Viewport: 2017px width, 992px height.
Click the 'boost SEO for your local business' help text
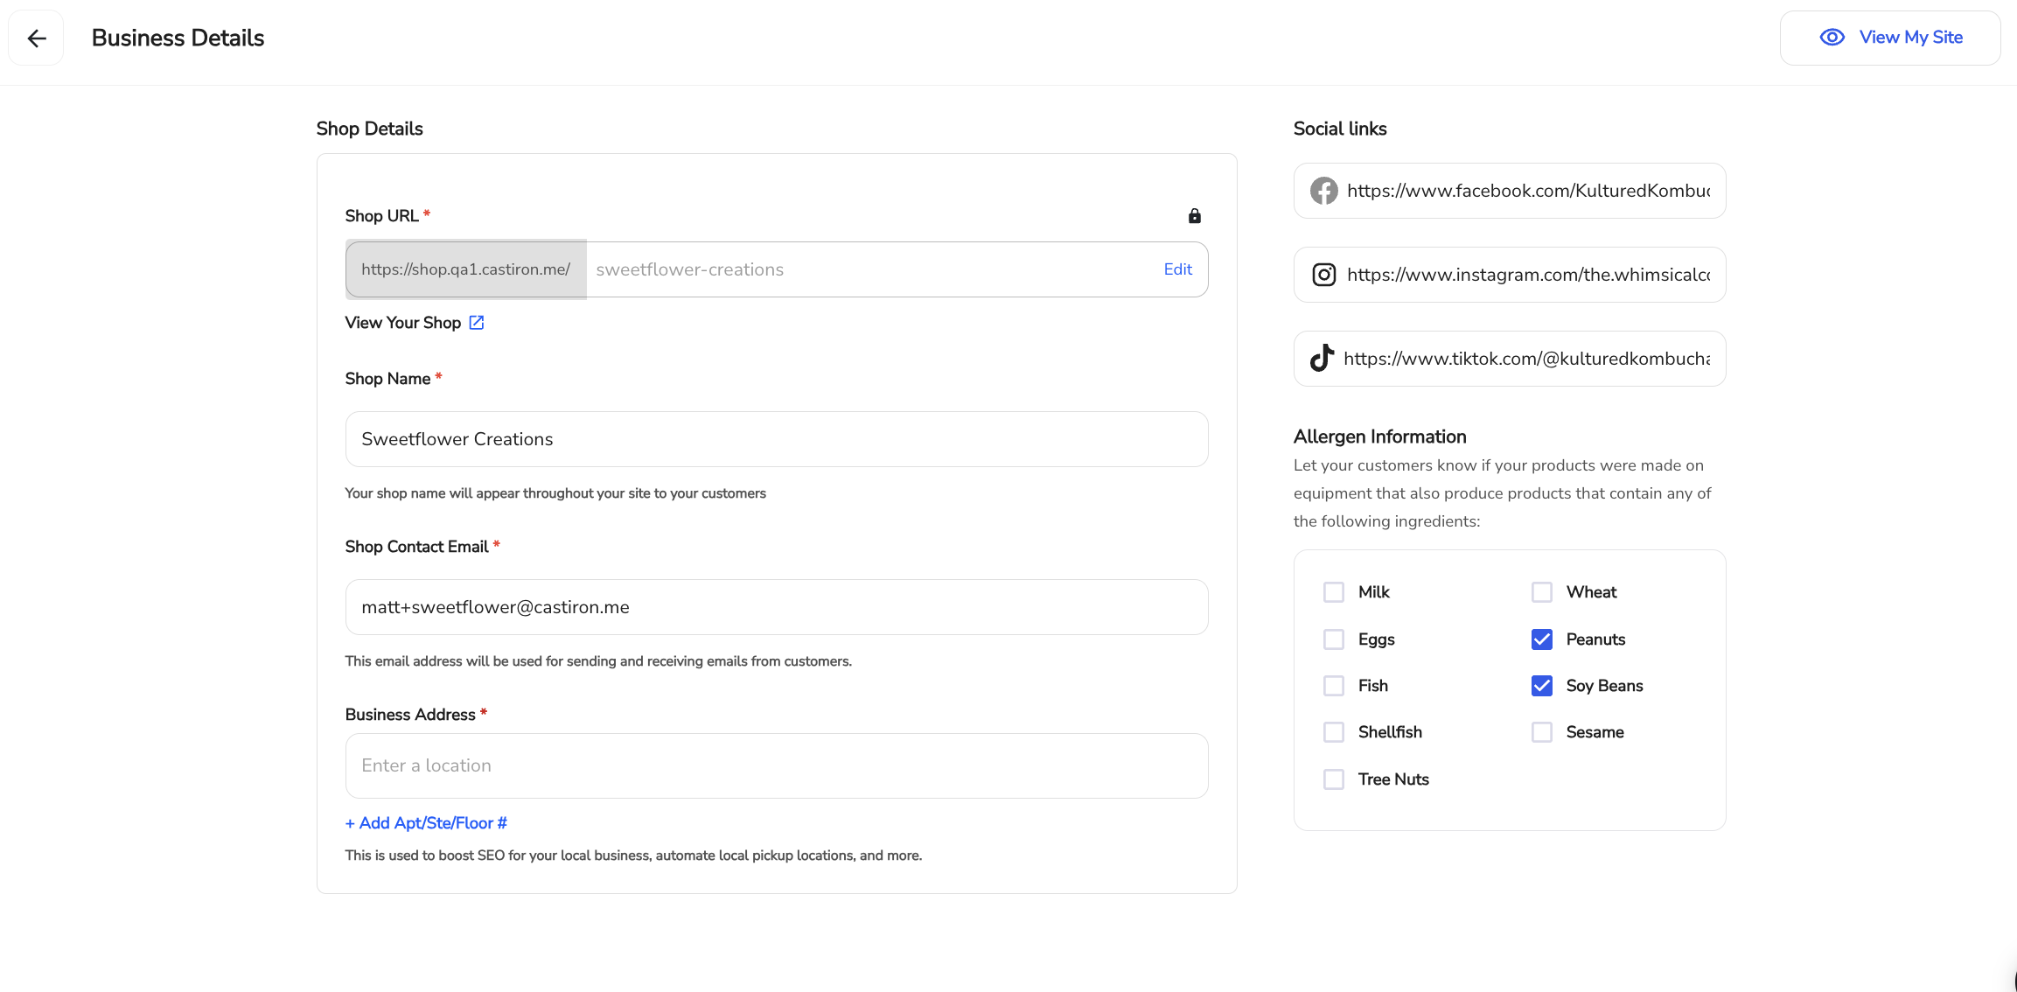[x=633, y=856]
